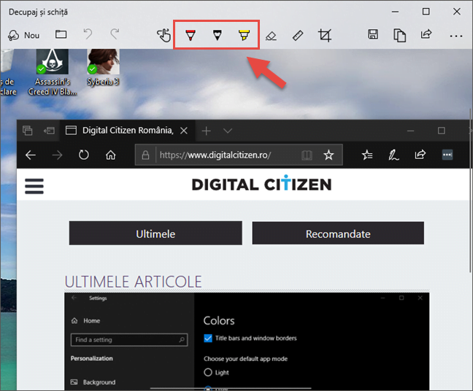Select the ruler tool

point(298,35)
